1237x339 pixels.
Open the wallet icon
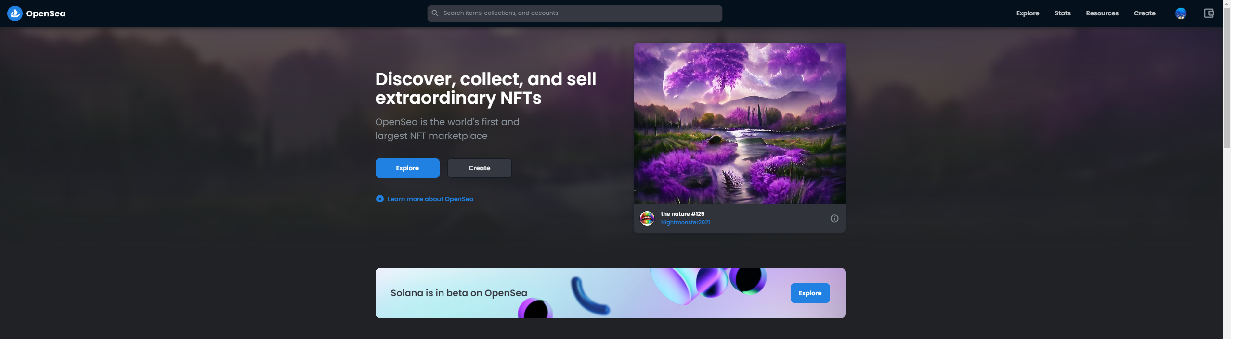click(1209, 13)
